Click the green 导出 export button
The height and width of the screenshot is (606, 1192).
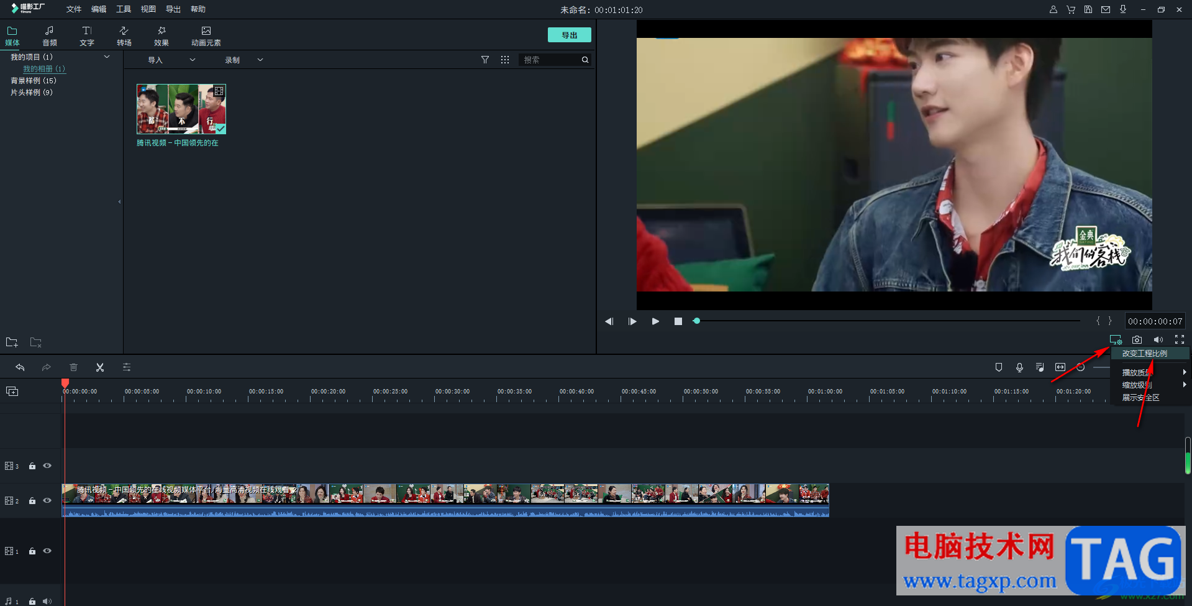[570, 35]
